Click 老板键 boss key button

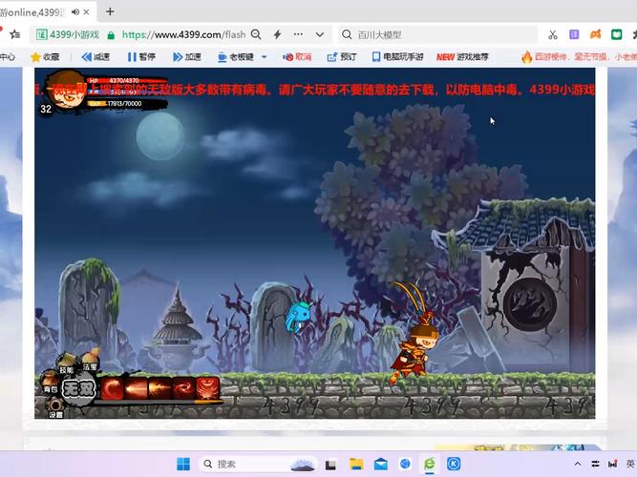coord(237,57)
